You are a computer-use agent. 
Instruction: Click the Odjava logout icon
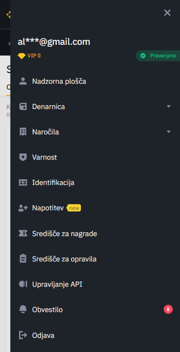23,335
